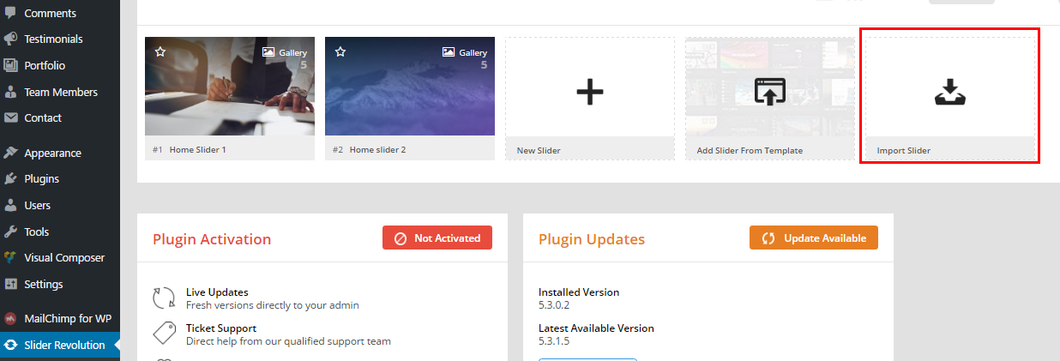Viewport: 1060px width, 361px height.
Task: Click the Home slider 2 title
Action: click(378, 149)
